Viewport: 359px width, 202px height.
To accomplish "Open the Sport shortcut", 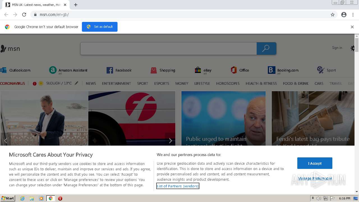I will point(326,70).
